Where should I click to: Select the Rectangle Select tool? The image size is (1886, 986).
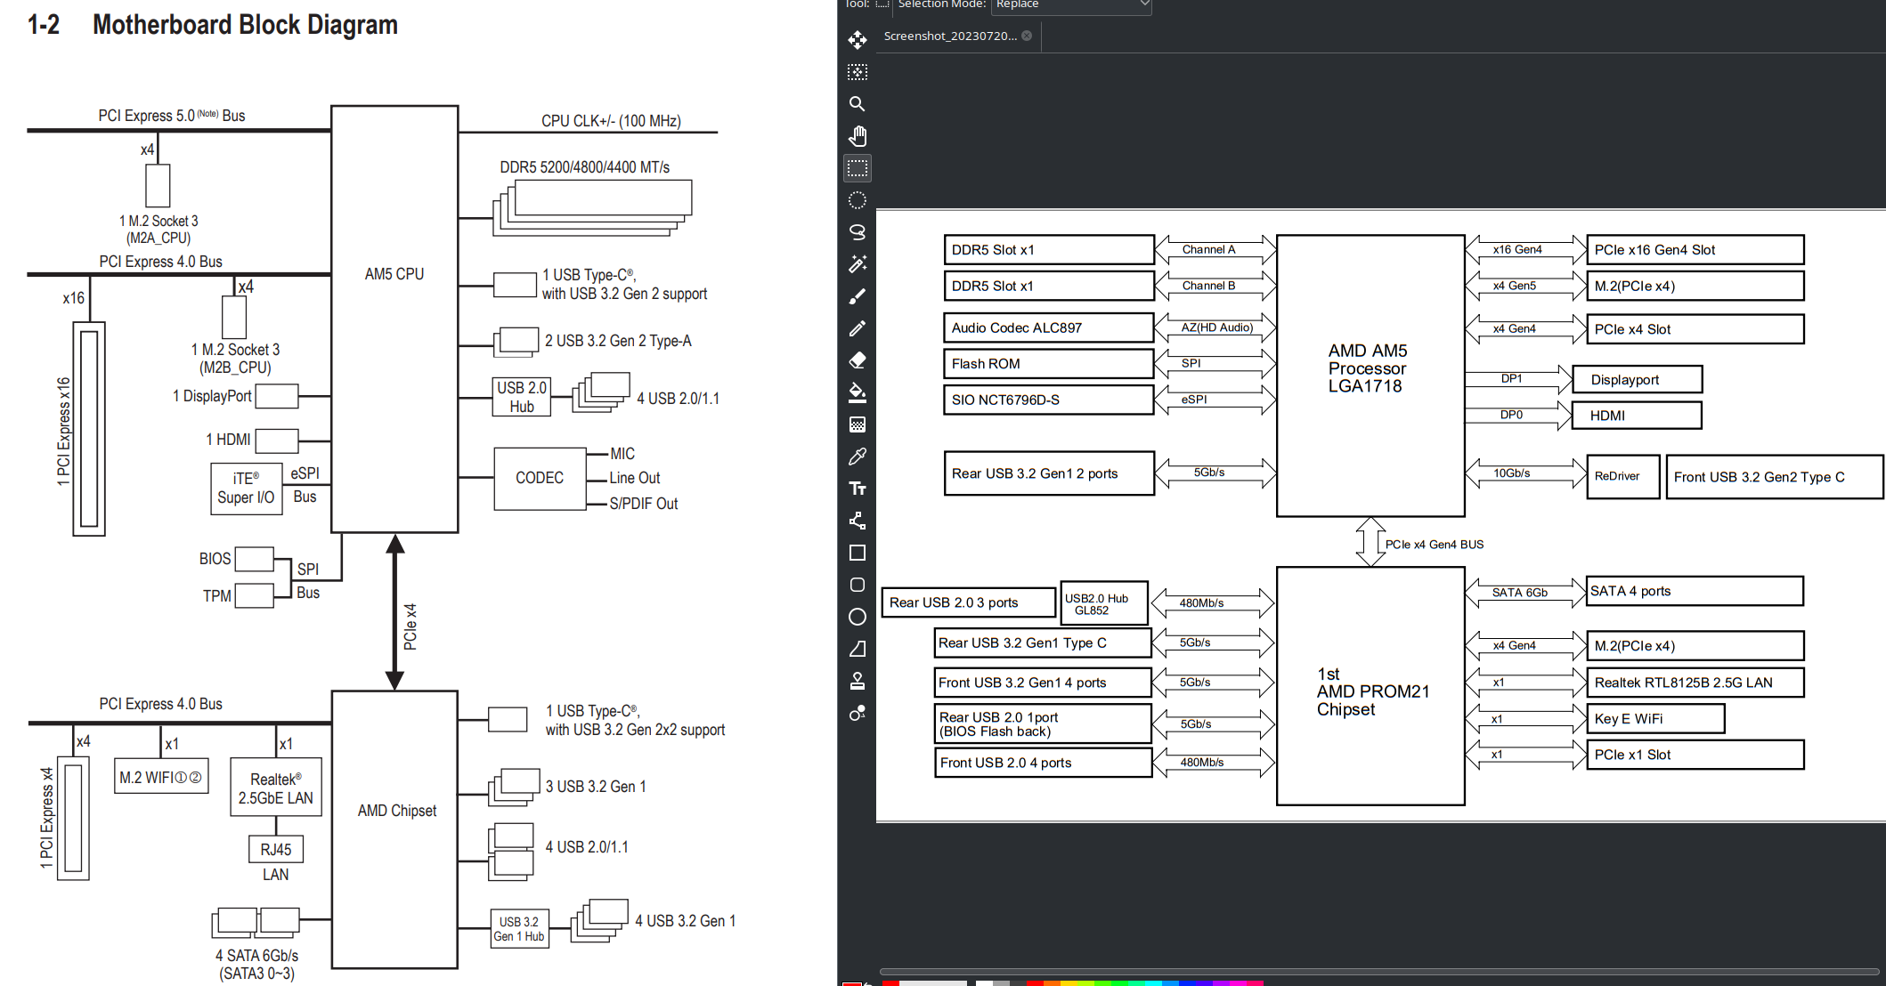tap(858, 168)
